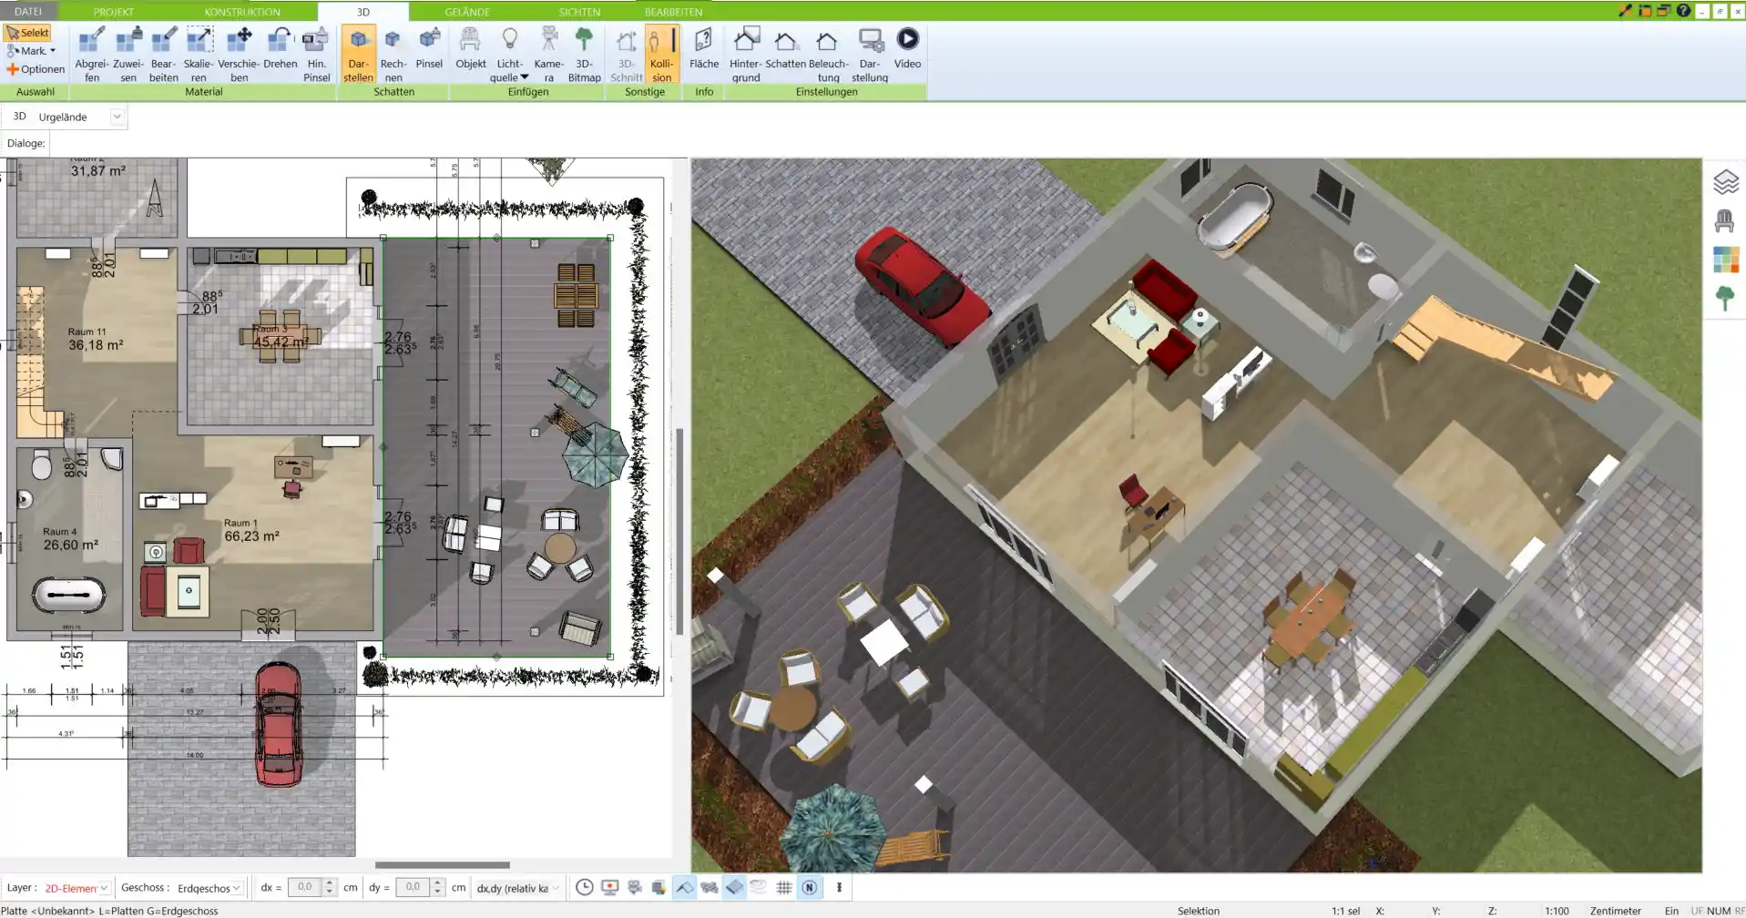Increase the dx value with stepper

click(x=330, y=882)
